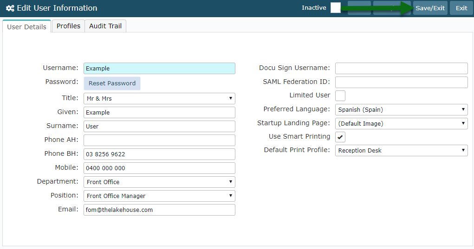This screenshot has height=249, width=474.
Task: Click the Limited User label
Action: tap(310, 95)
